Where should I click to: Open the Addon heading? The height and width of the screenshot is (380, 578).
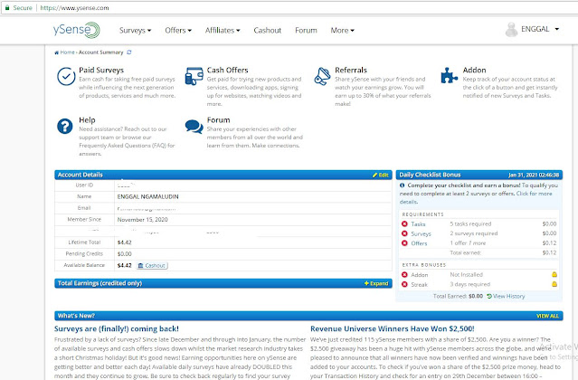click(x=474, y=70)
